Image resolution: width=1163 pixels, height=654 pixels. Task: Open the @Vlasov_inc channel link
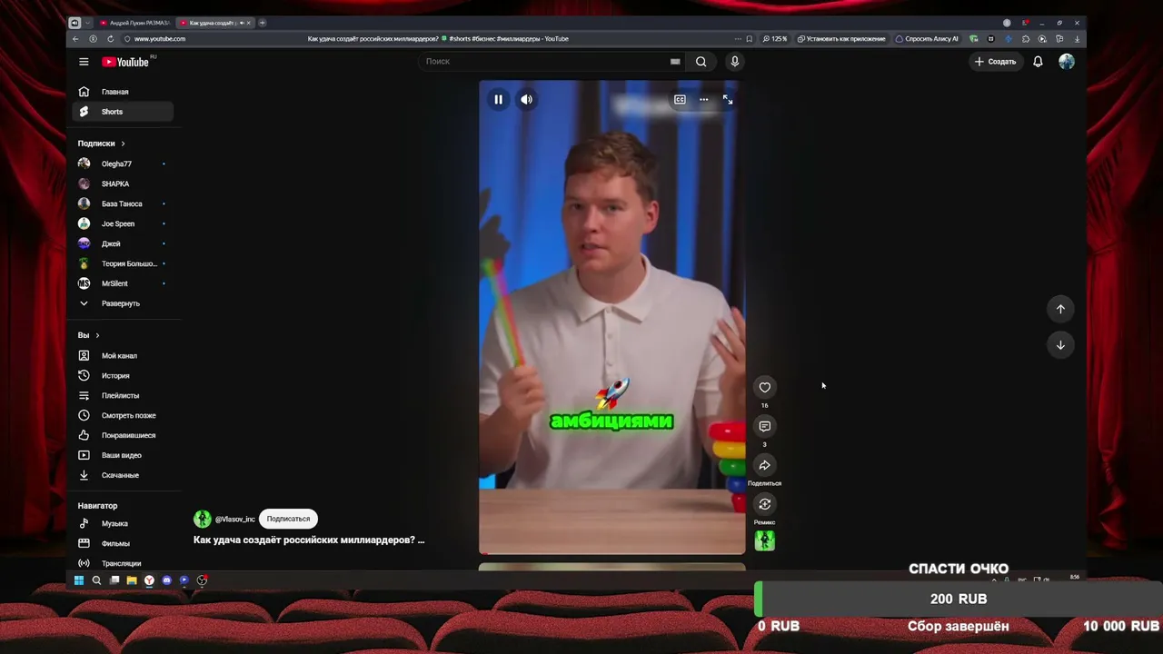click(235, 520)
